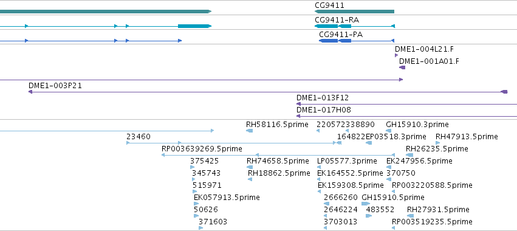Click the DME1-004L21.F arrow marker
517x231 pixels.
[397, 55]
